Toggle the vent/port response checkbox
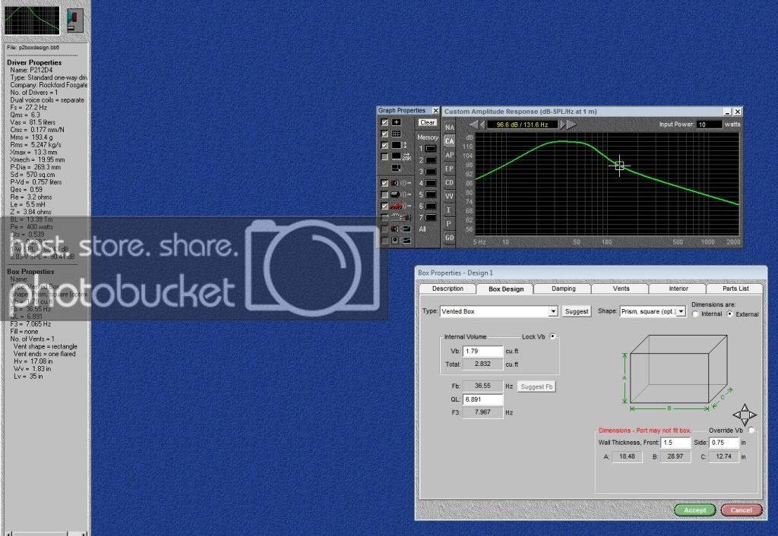The width and height of the screenshot is (778, 536). point(384,194)
